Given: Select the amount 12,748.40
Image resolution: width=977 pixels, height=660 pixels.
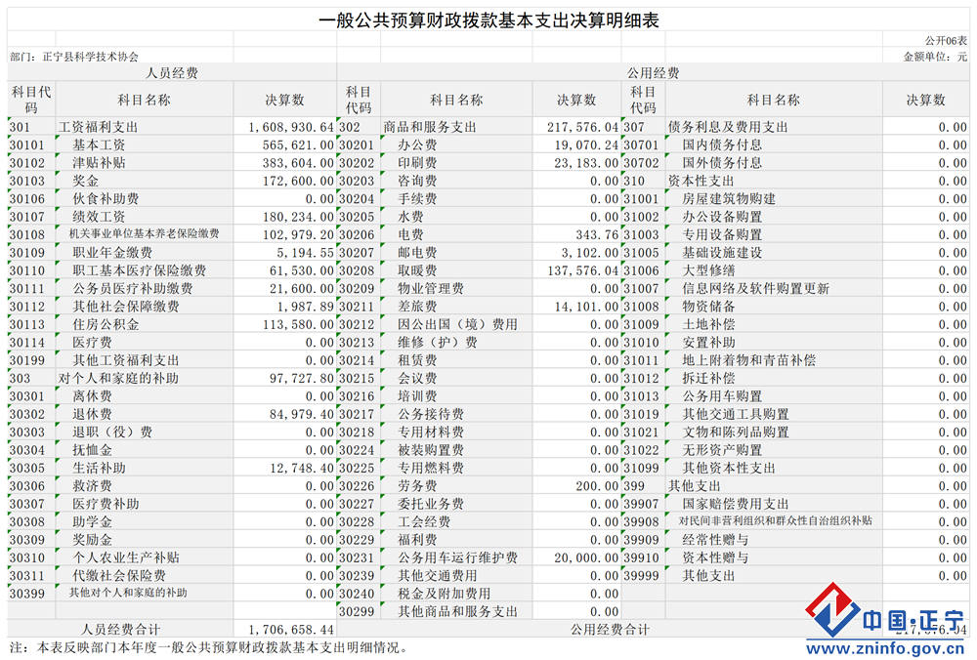Looking at the screenshot, I should pos(302,469).
